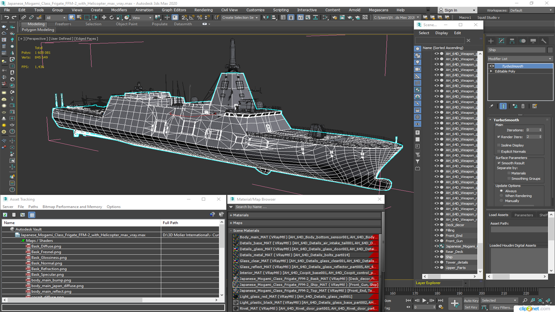Open the Motion command panel tab

pyautogui.click(x=523, y=41)
